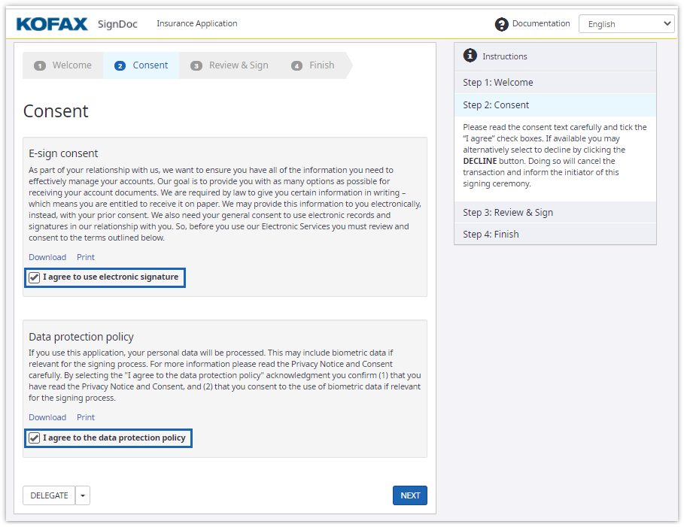Click the step 4 number badge
This screenshot has height=527, width=684.
(296, 65)
